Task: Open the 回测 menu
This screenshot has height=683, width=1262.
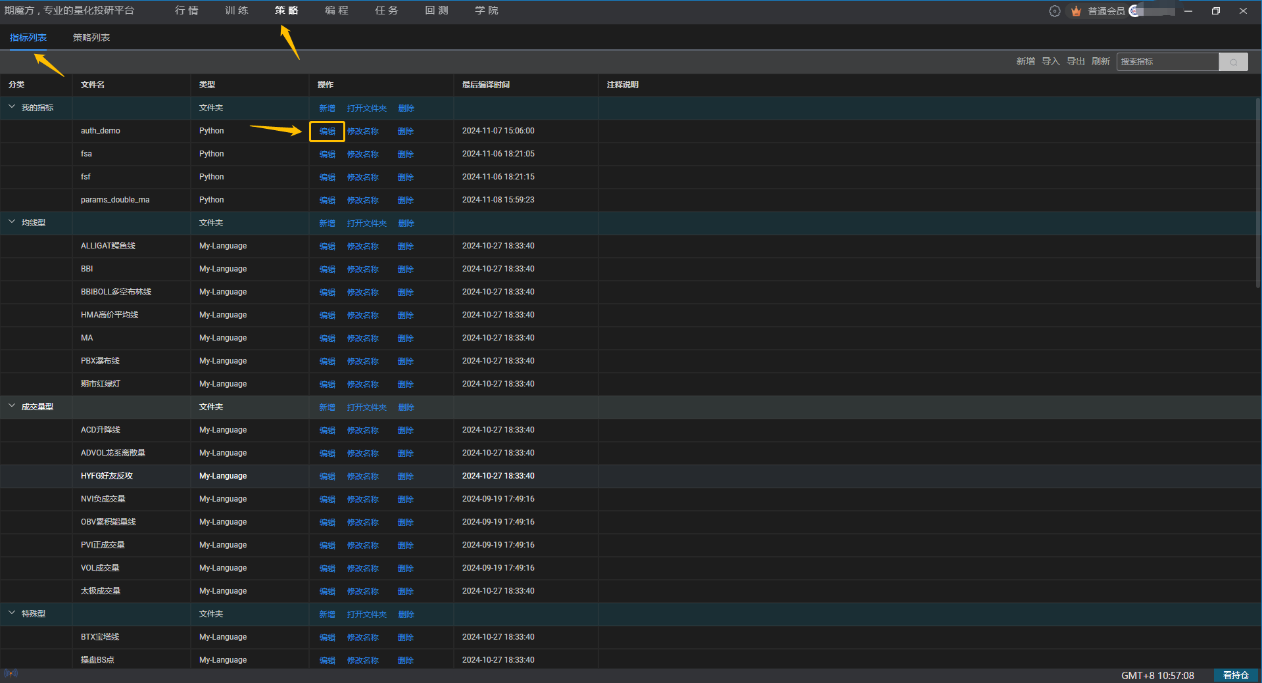Action: [437, 11]
